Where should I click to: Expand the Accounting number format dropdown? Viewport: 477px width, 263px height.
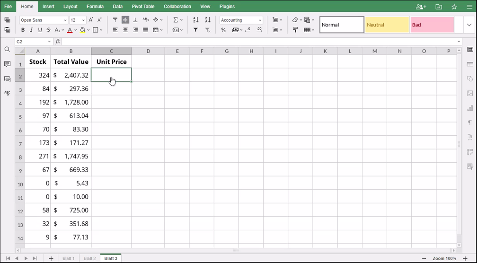[x=260, y=20]
